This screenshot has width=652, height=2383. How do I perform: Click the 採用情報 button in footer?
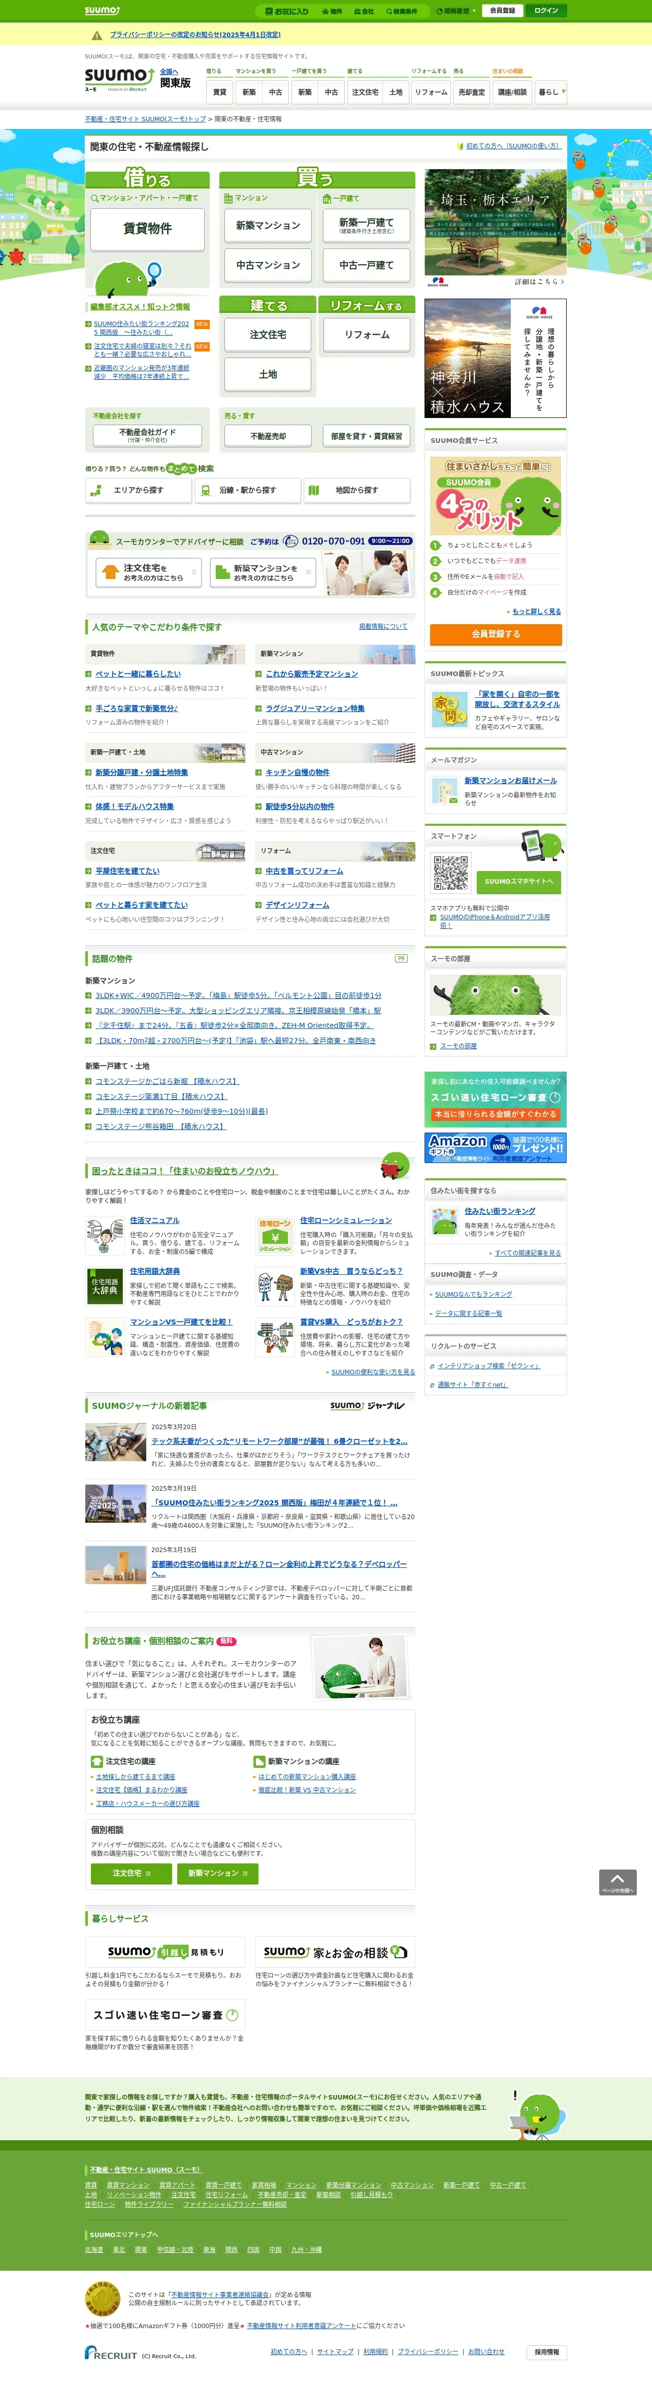click(546, 2352)
